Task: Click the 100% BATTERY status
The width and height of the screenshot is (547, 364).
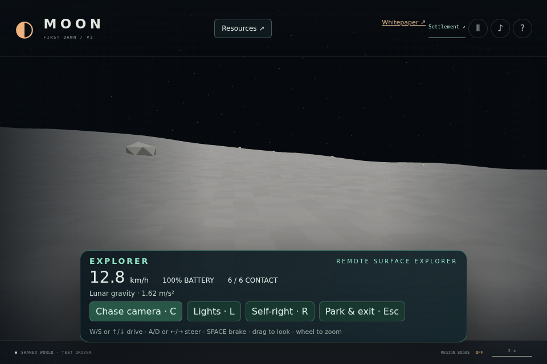Action: pos(188,280)
